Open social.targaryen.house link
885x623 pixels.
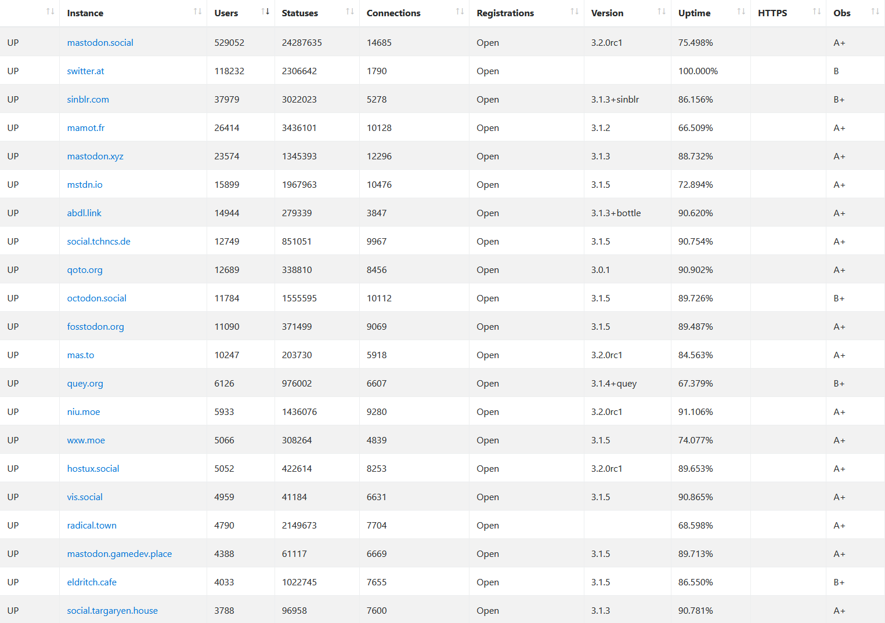112,611
